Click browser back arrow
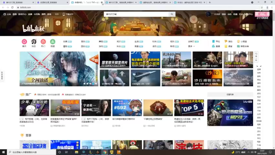 3,7
